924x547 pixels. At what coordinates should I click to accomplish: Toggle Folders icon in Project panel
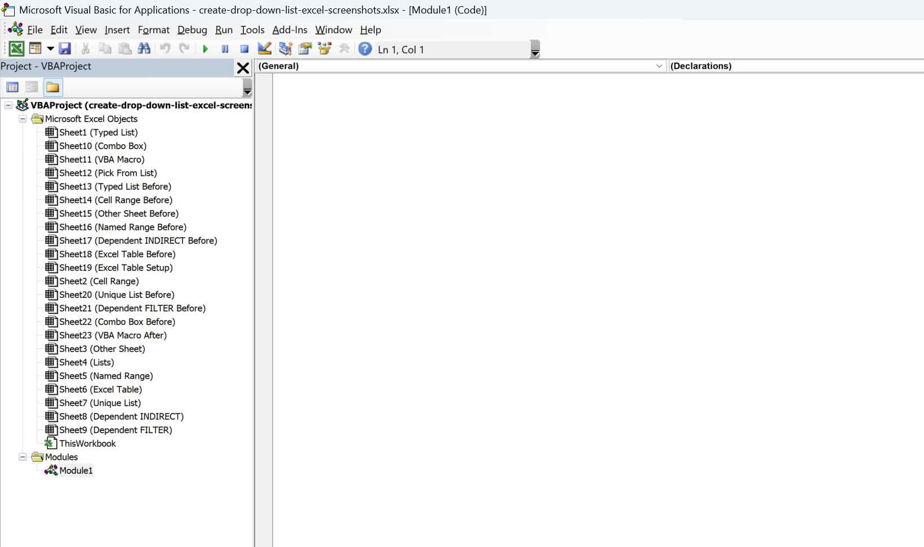click(52, 87)
